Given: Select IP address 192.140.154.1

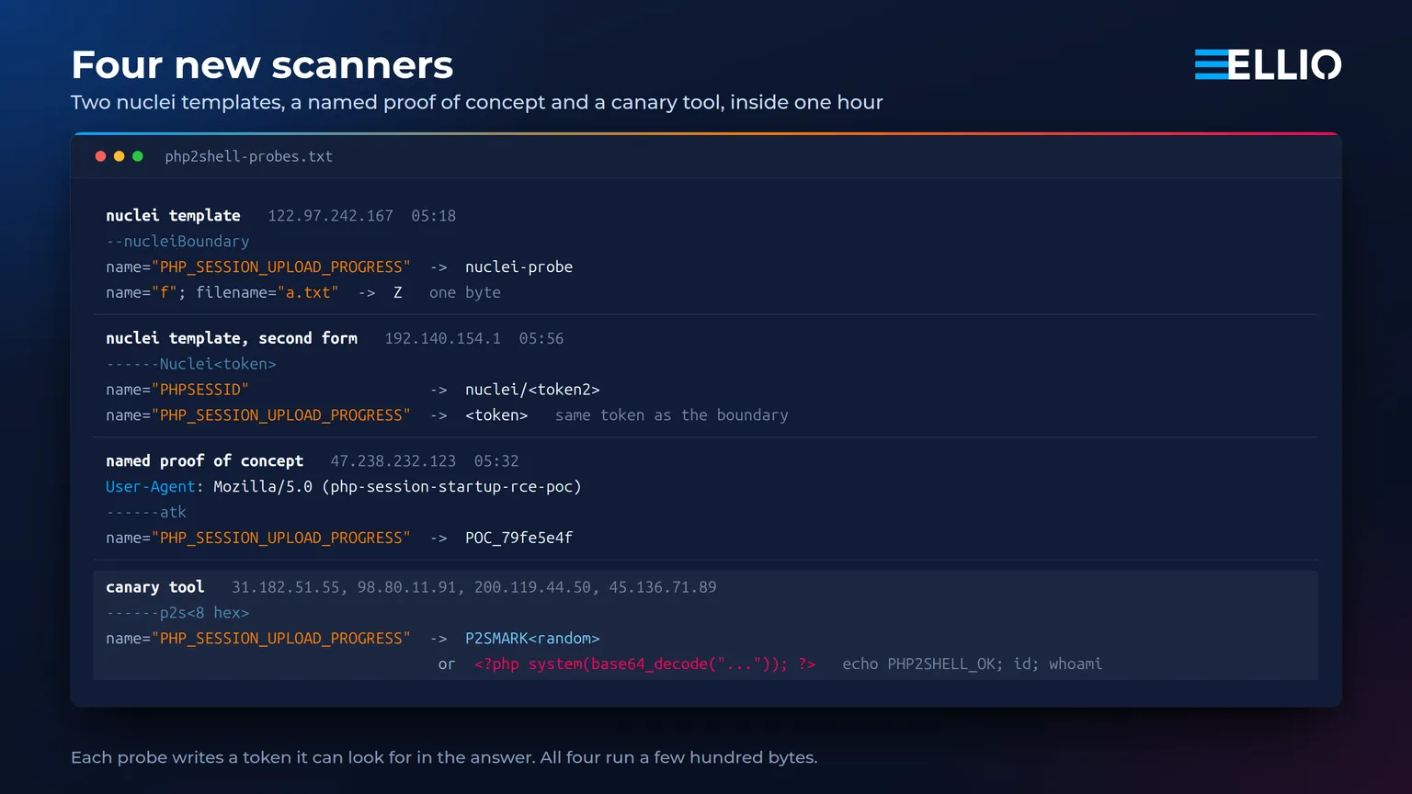Looking at the screenshot, I should [x=442, y=338].
